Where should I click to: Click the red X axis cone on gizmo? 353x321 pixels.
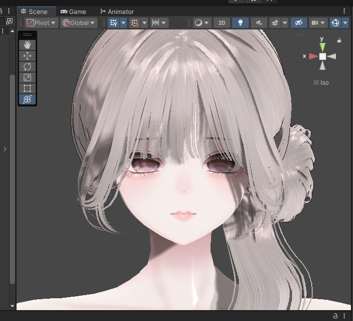[x=313, y=56]
